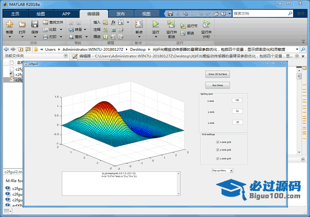Open the 比较 dropdown arrow
The width and height of the screenshot is (310, 217).
tap(61, 30)
